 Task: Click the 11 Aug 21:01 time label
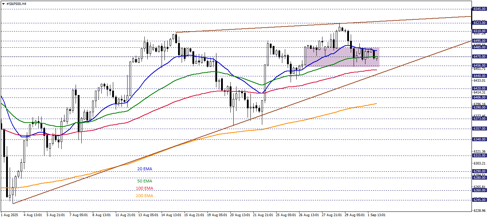click(x=125, y=215)
